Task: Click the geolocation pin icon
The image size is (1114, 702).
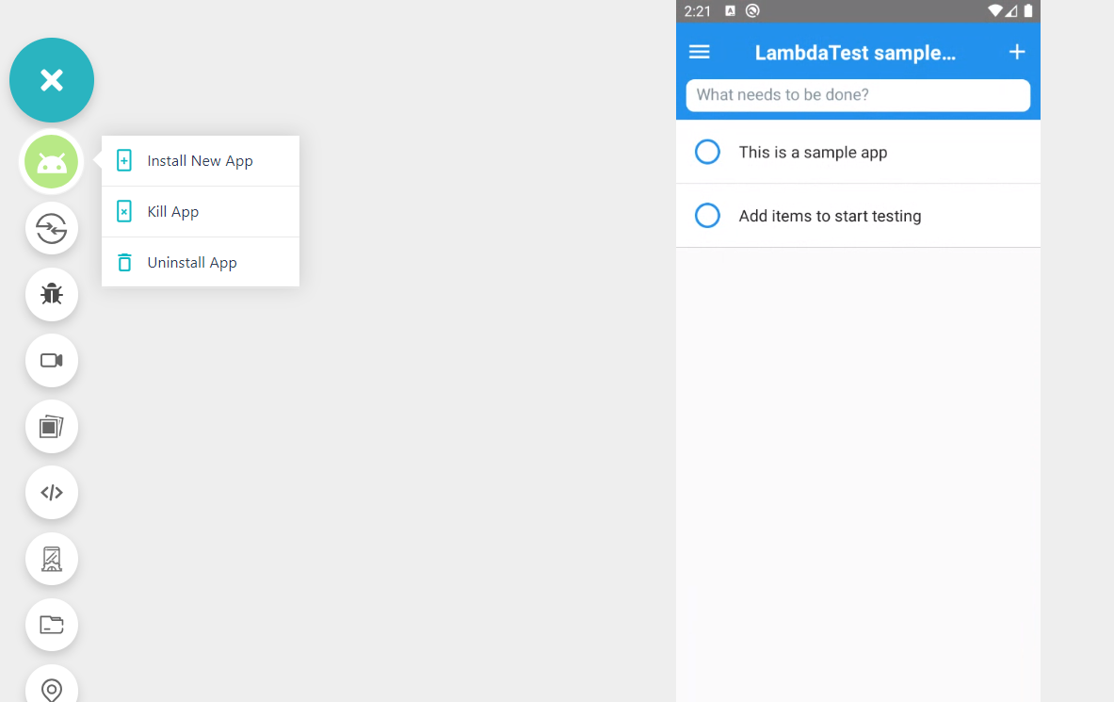Action: (x=52, y=689)
